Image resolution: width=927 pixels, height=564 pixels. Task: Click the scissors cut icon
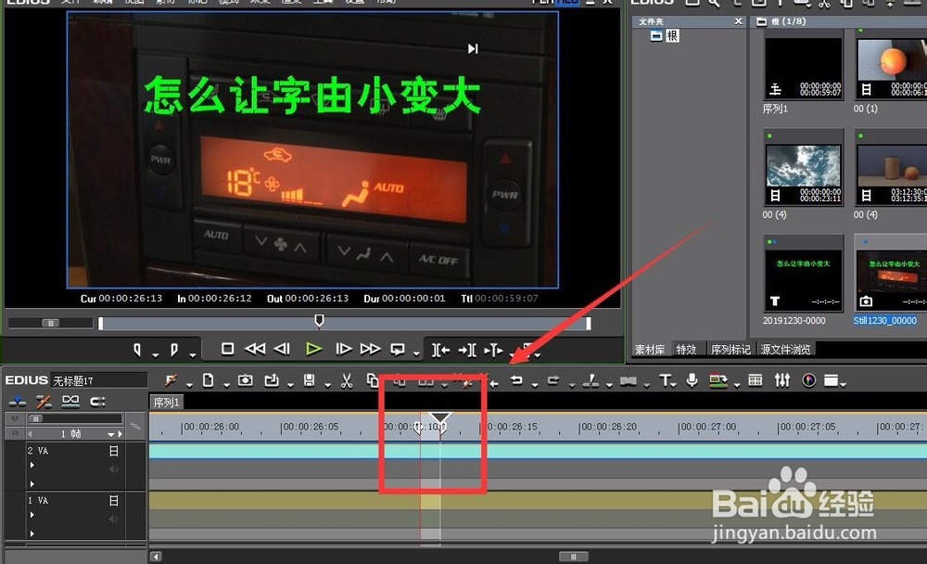point(347,380)
